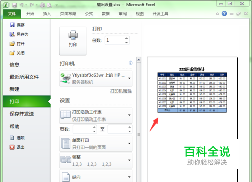Decrease the 至 end page value

(x=130, y=131)
